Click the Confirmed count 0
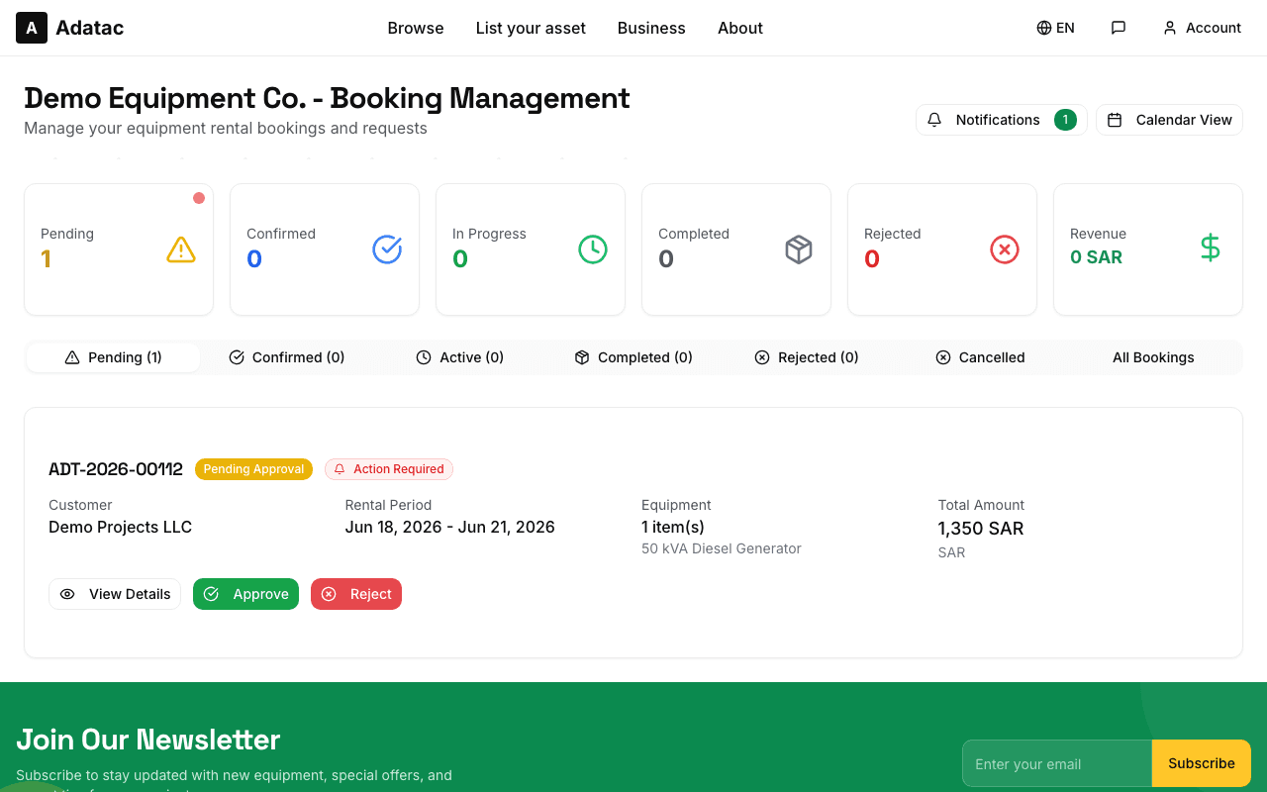This screenshot has height=792, width=1267. tap(254, 259)
